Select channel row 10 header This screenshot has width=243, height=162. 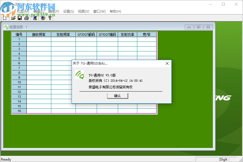[19, 82]
